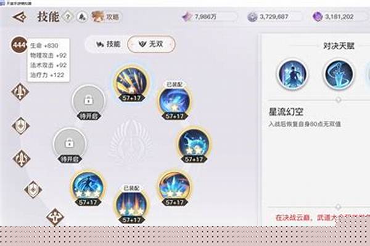Image resolution: width=370 pixels, height=246 pixels.
Task: Open the first diamond node on left rail
Action: (x=20, y=92)
